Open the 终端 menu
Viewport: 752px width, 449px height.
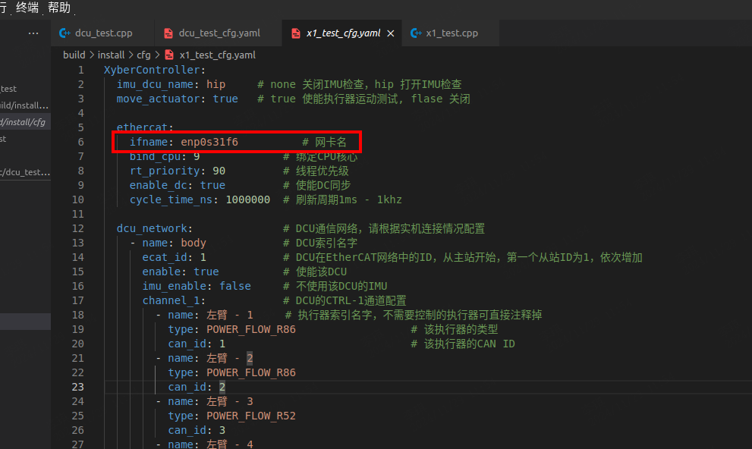click(28, 8)
